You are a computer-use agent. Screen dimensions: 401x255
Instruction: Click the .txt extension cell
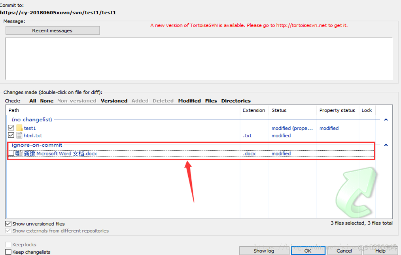(x=247, y=136)
